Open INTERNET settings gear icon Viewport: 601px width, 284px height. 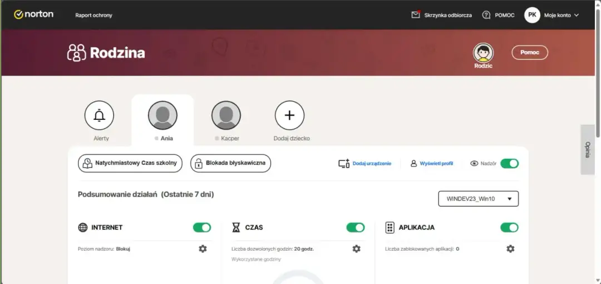[203, 248]
